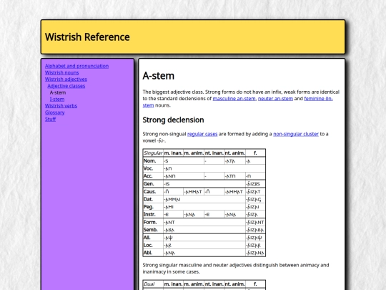Select the I-stem sidebar link
The height and width of the screenshot is (290, 386).
[x=57, y=99]
